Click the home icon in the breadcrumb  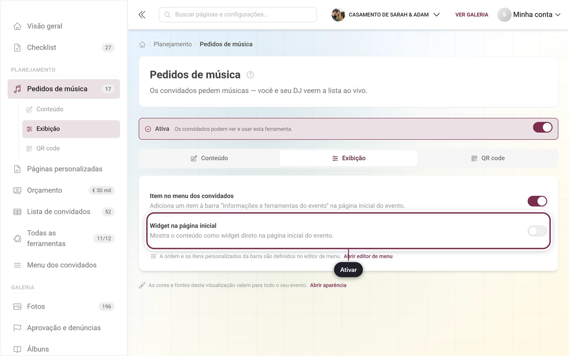[142, 44]
